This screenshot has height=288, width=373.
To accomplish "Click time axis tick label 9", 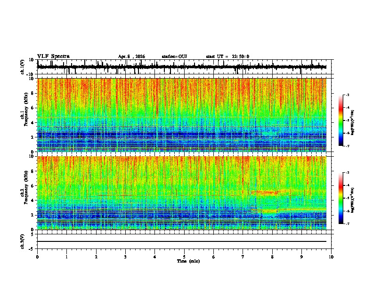I will [x=301, y=257].
